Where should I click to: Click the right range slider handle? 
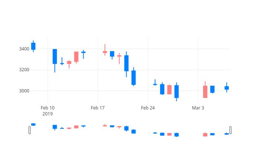pyautogui.click(x=231, y=130)
